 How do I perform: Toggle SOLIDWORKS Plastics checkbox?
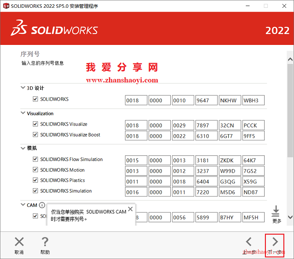coord(35,180)
